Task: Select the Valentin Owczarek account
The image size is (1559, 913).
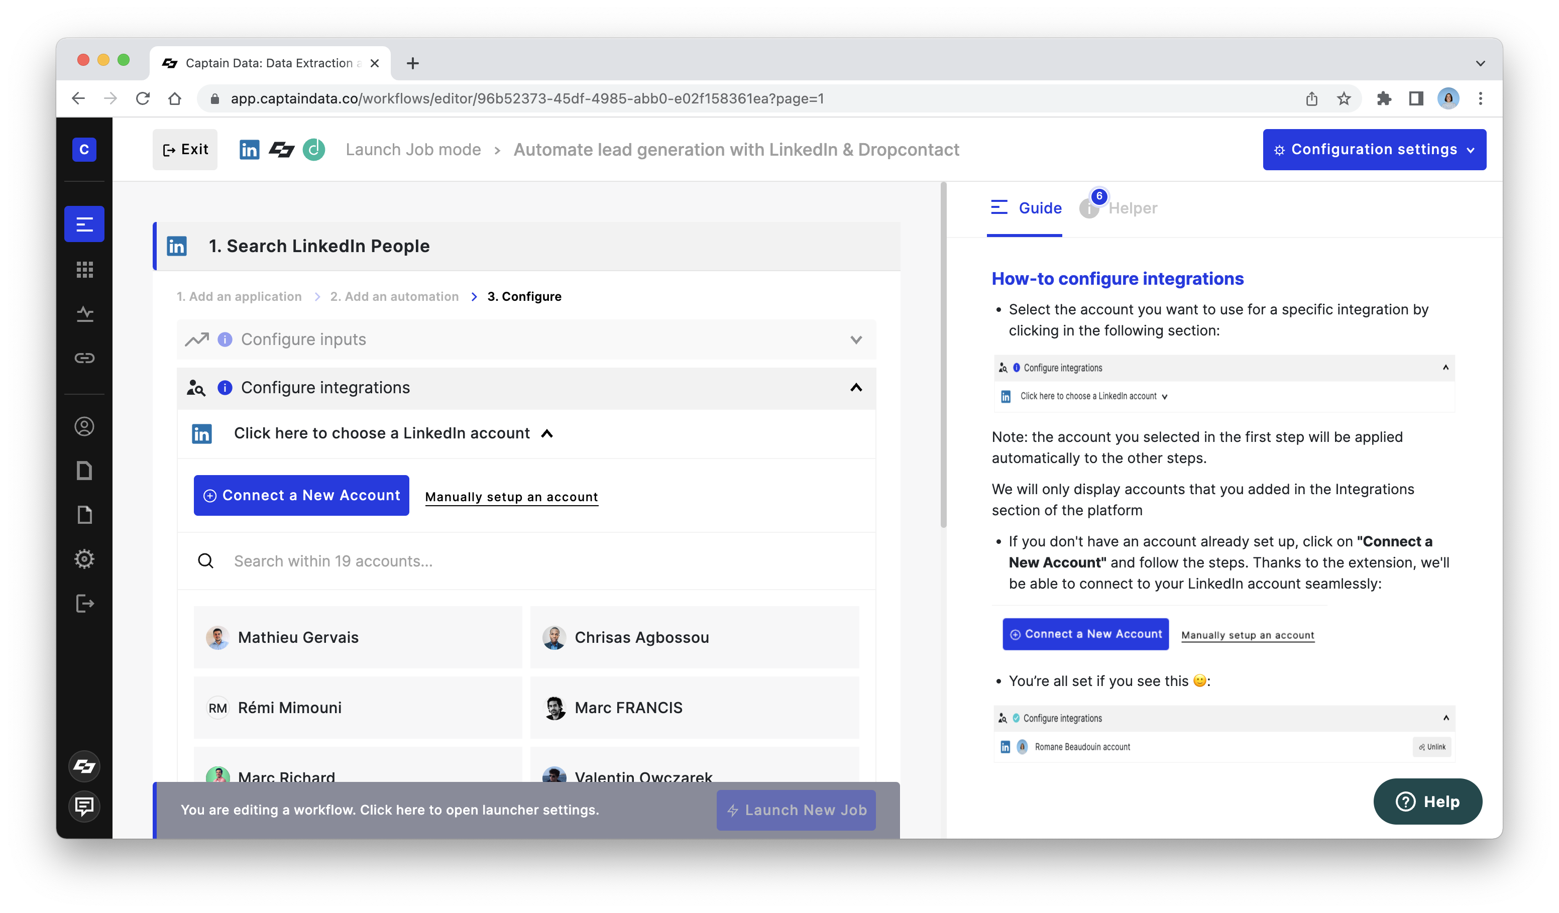Action: coord(694,765)
